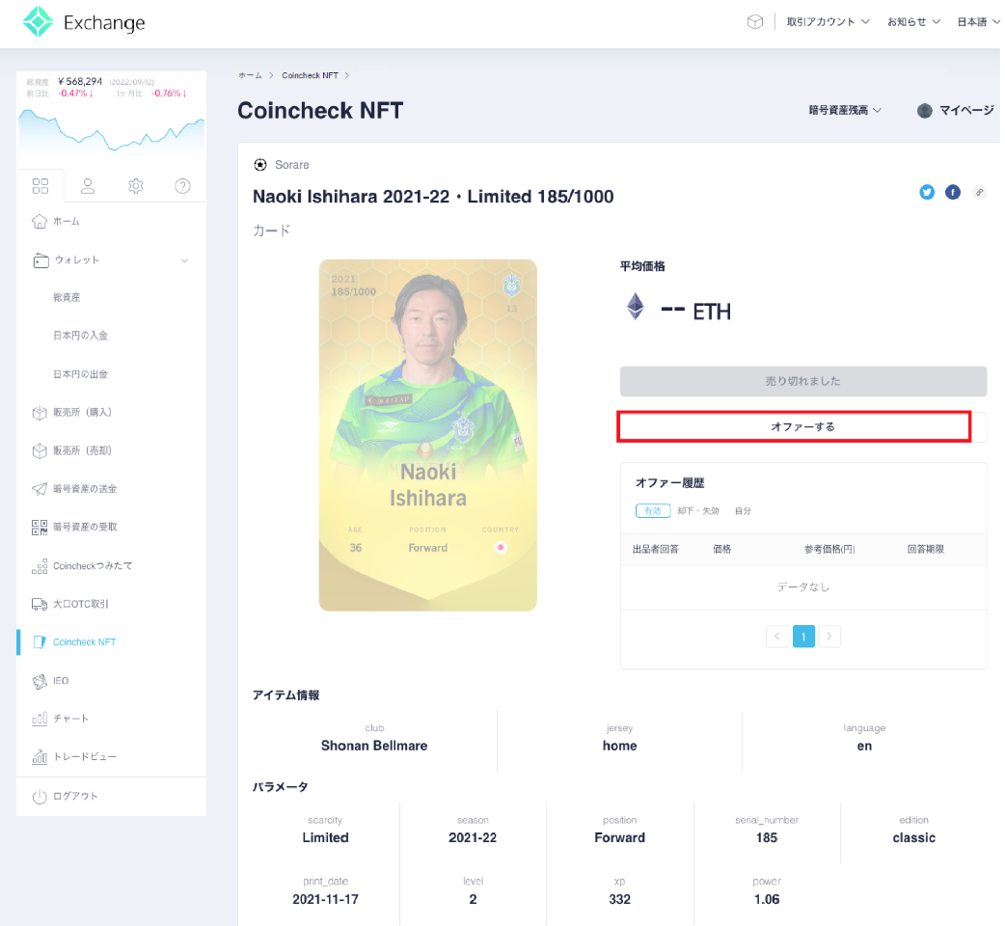The height and width of the screenshot is (926, 1005).
Task: Click the 販売所（購入） box icon
Action: 40,412
